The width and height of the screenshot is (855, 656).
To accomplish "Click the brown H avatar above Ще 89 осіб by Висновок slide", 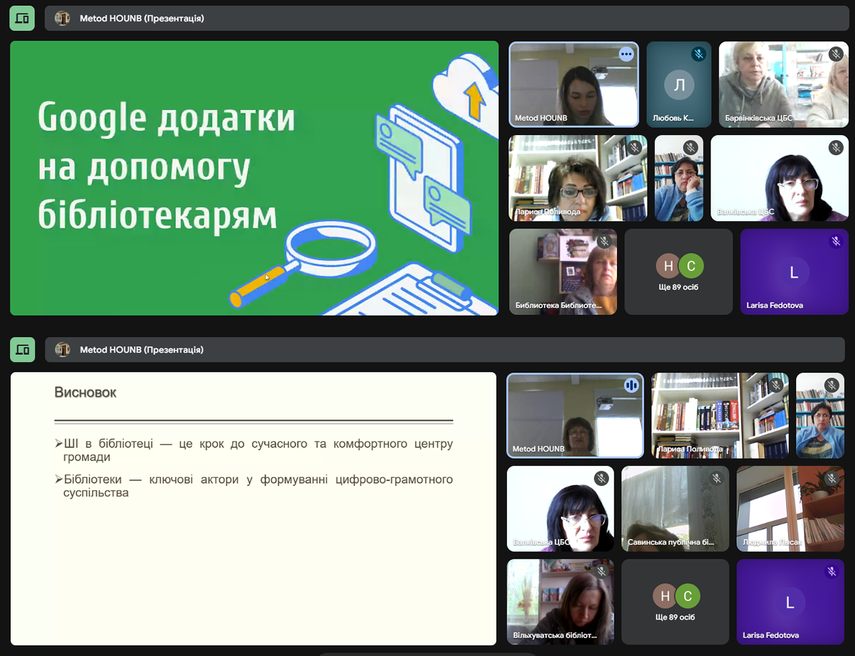I will pos(665,596).
